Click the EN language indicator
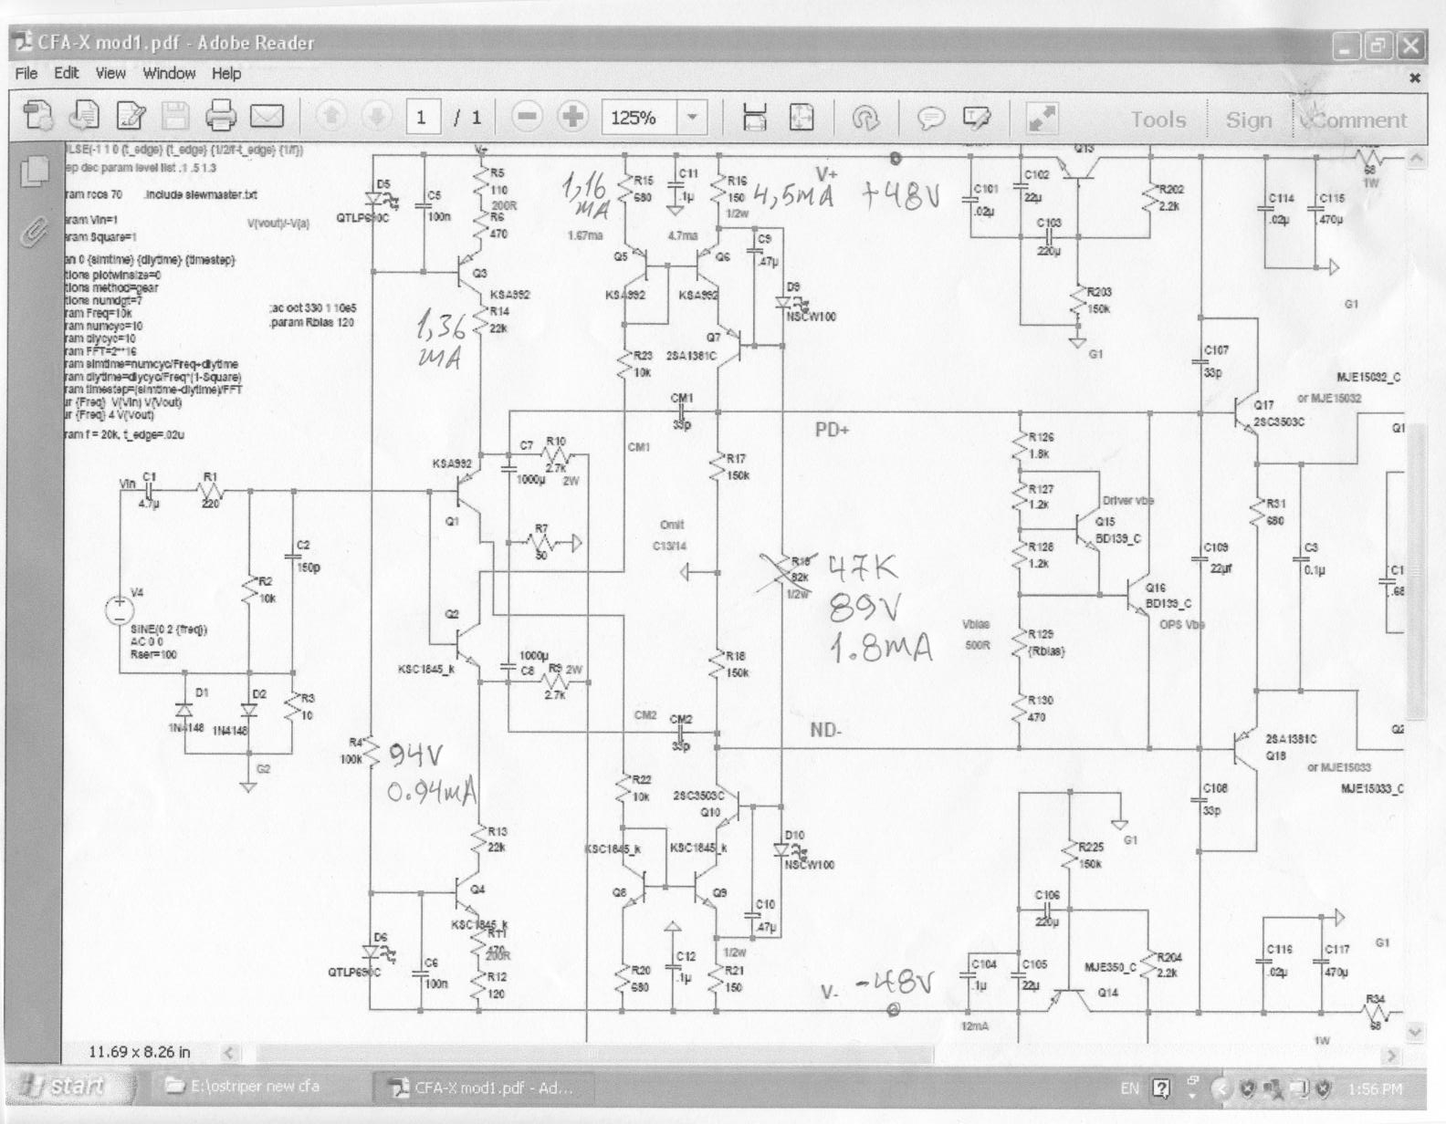Screen dimensions: 1446x1124 pos(1130,1088)
